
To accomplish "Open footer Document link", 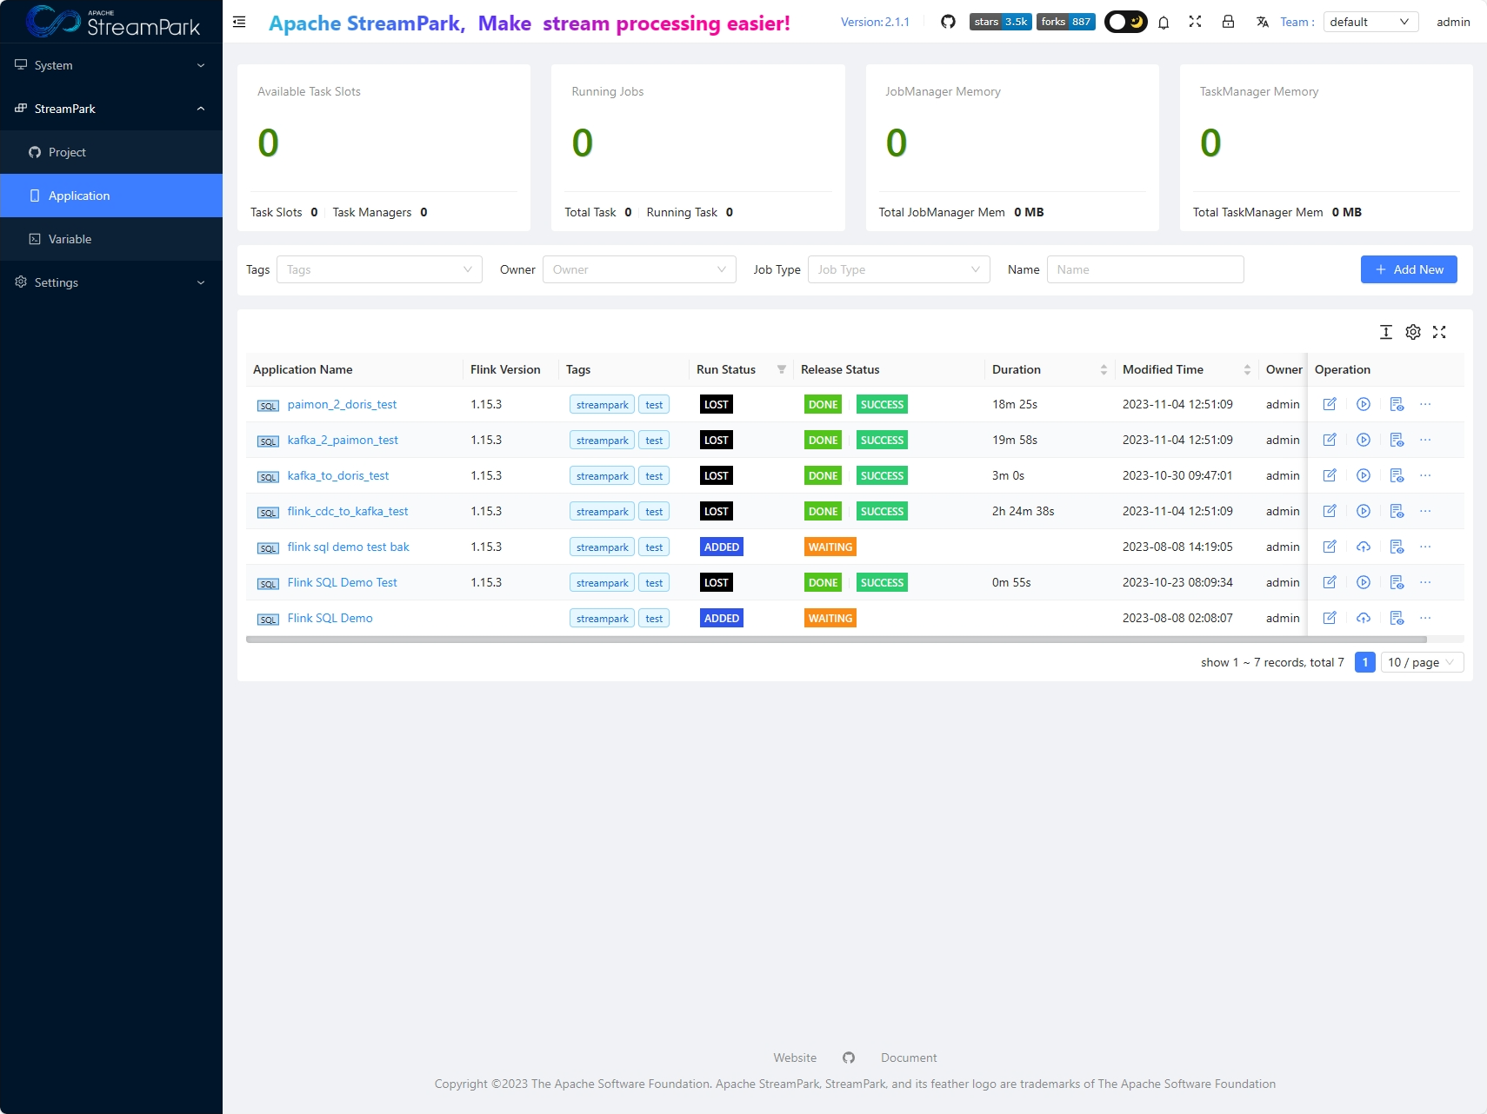I will pyautogui.click(x=909, y=1058).
